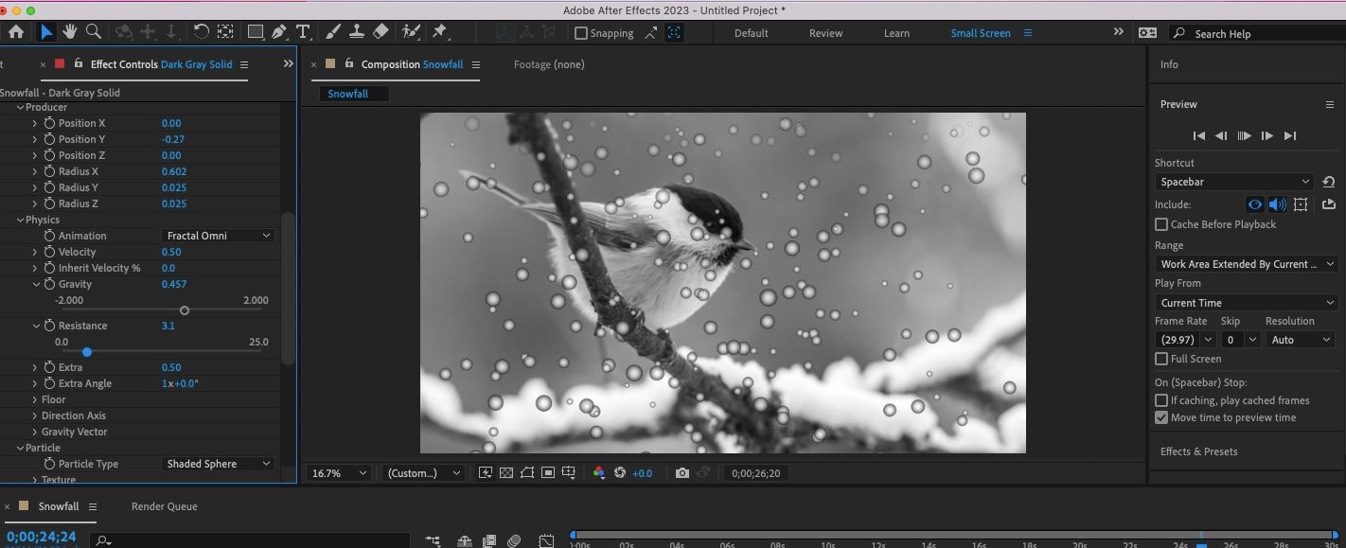Click the Home icon
Viewport: 1346px width, 548px height.
[x=16, y=32]
